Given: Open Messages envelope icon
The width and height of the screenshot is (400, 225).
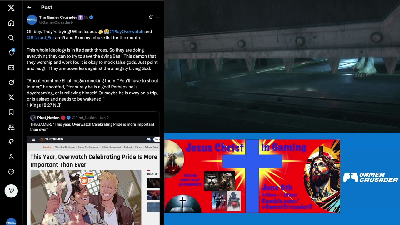Looking at the screenshot, I should [11, 67].
